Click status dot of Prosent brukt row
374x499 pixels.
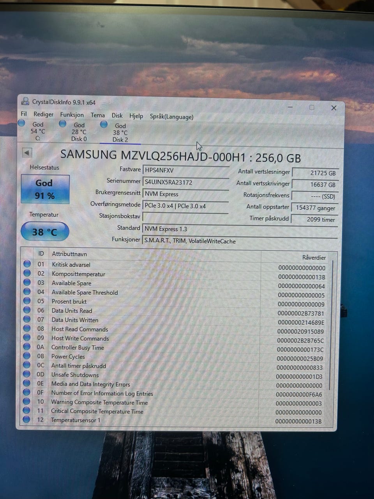[27, 301]
